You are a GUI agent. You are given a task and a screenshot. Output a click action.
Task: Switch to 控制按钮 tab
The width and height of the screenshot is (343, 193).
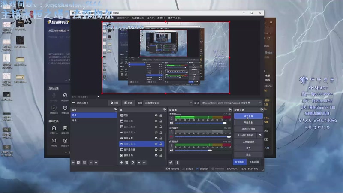(240, 162)
